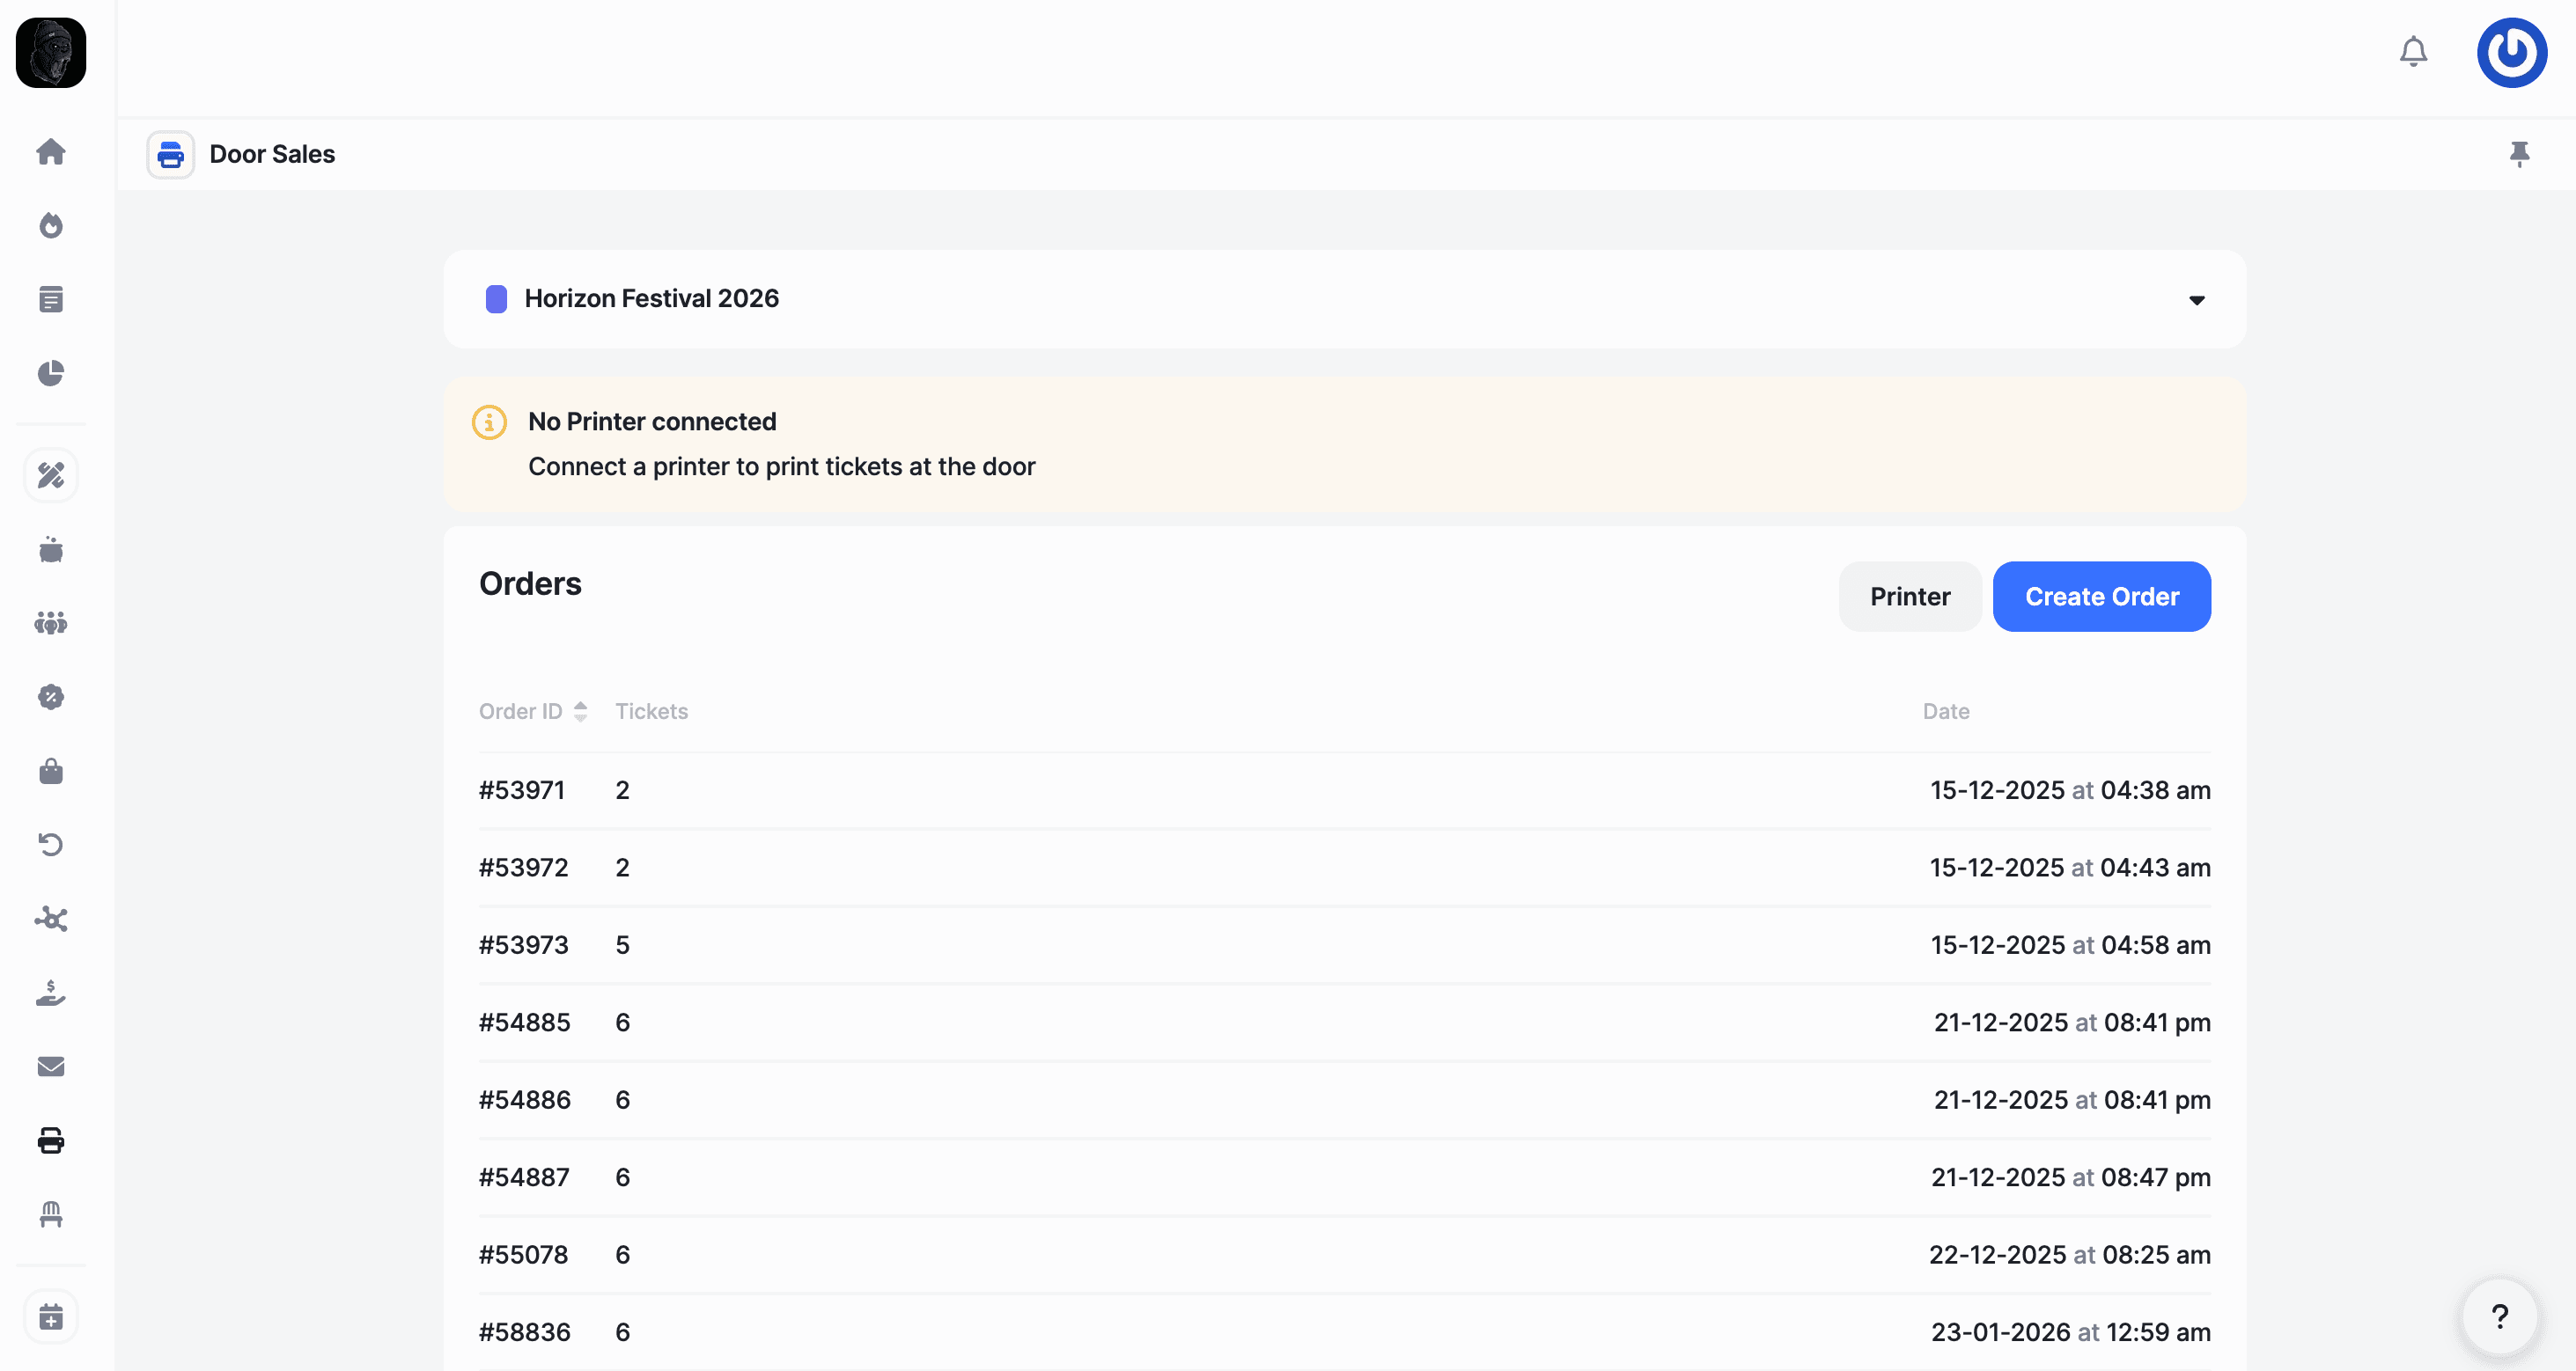The image size is (2576, 1371).
Task: Open the help question mark button
Action: coord(2499,1317)
